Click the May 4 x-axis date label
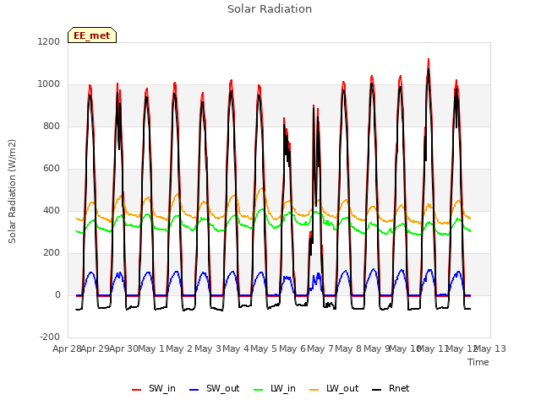Image resolution: width=541 pixels, height=405 pixels. point(236,348)
